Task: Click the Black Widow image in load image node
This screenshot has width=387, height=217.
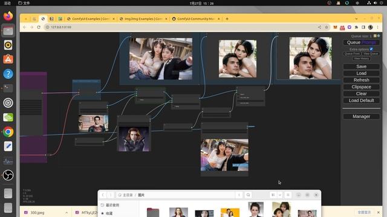Action: [134, 139]
